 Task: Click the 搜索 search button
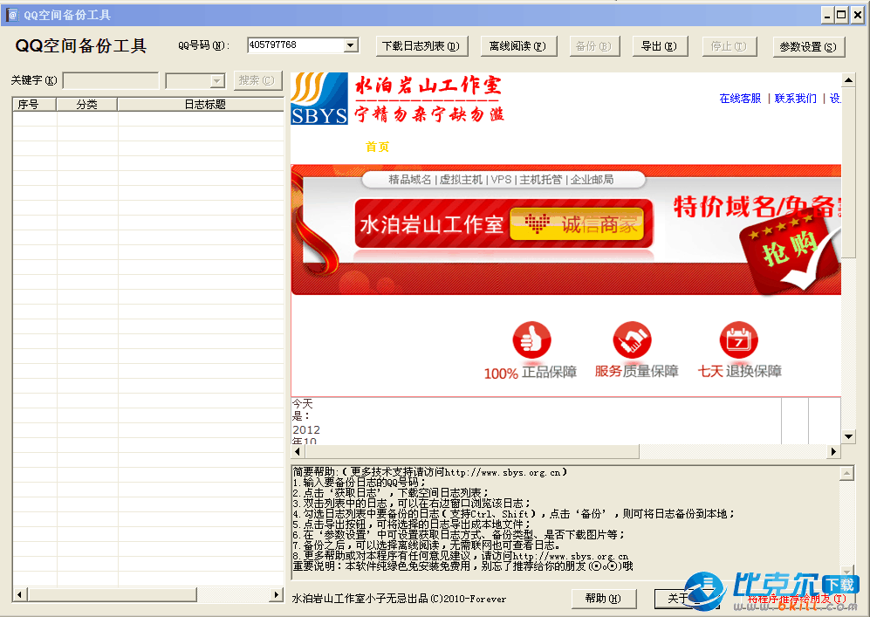click(257, 80)
